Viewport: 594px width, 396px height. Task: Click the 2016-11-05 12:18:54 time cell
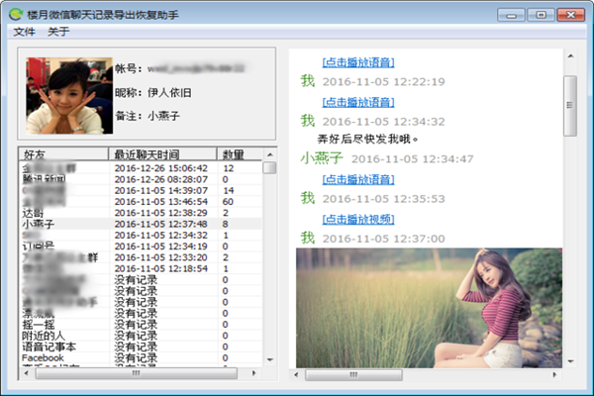point(161,268)
